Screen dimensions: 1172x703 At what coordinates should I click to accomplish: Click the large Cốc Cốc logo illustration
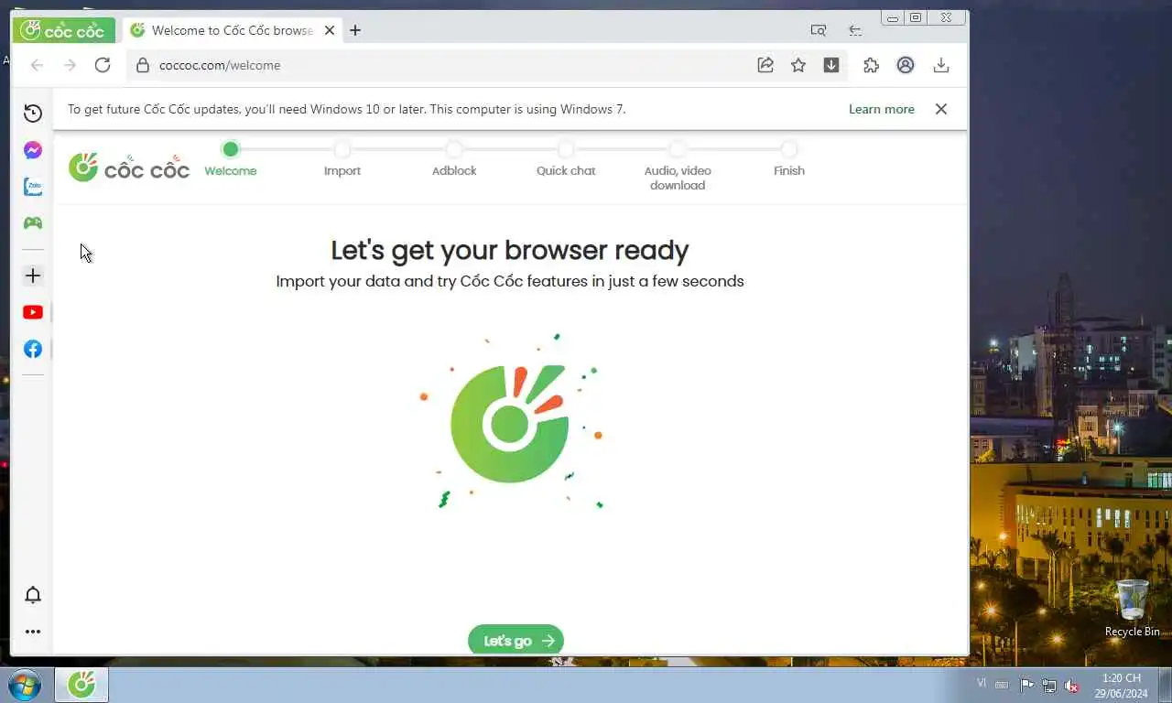point(511,422)
